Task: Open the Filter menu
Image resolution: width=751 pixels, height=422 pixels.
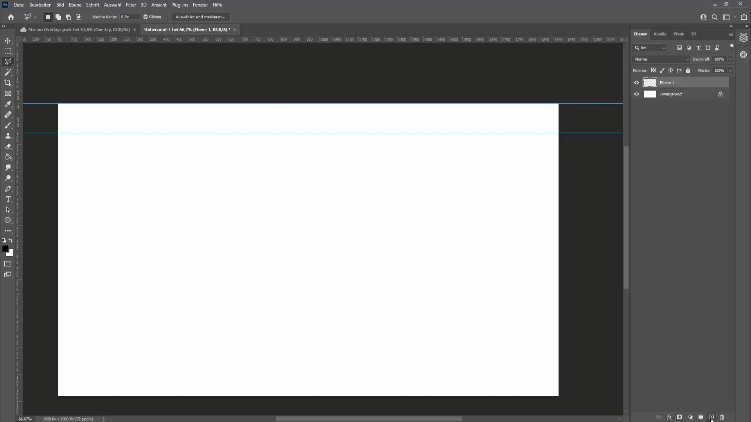Action: 131,5
